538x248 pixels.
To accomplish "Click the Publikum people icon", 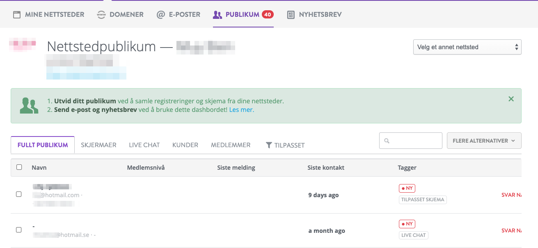I will click(x=217, y=15).
